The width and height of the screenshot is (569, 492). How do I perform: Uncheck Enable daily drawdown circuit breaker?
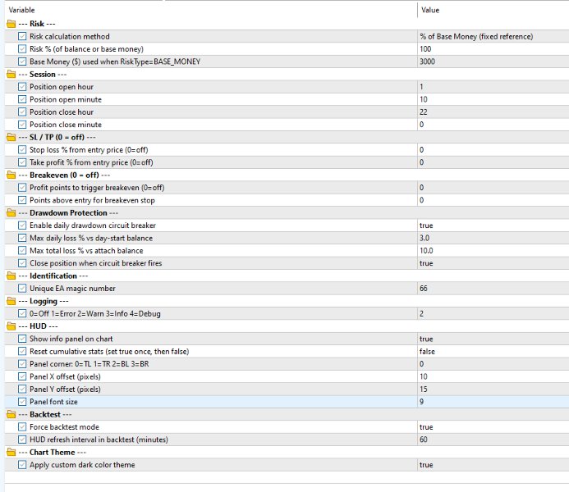[x=21, y=225]
